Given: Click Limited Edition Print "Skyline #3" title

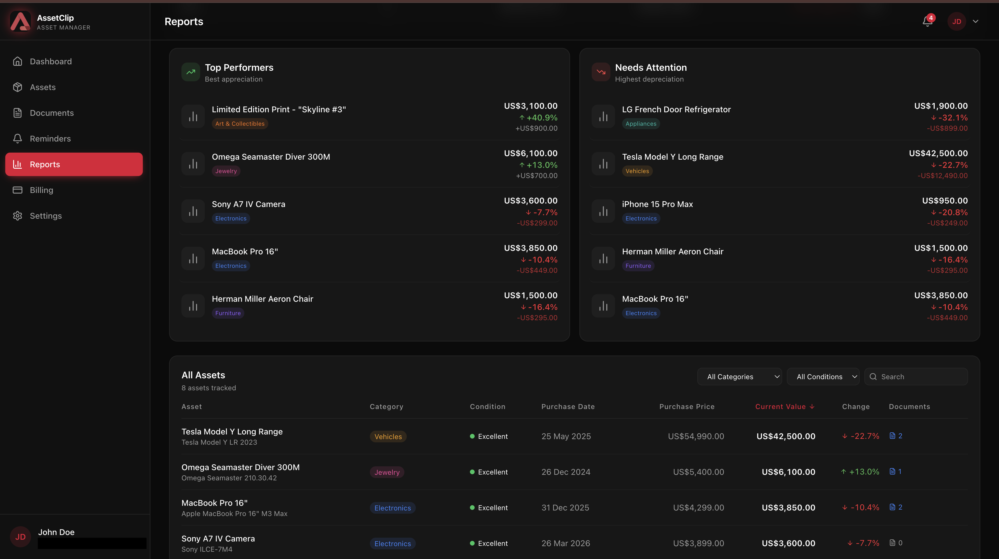Looking at the screenshot, I should click(x=279, y=109).
